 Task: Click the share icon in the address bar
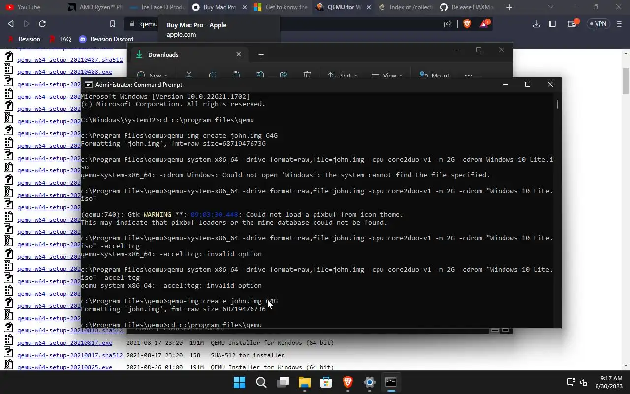[x=448, y=24]
